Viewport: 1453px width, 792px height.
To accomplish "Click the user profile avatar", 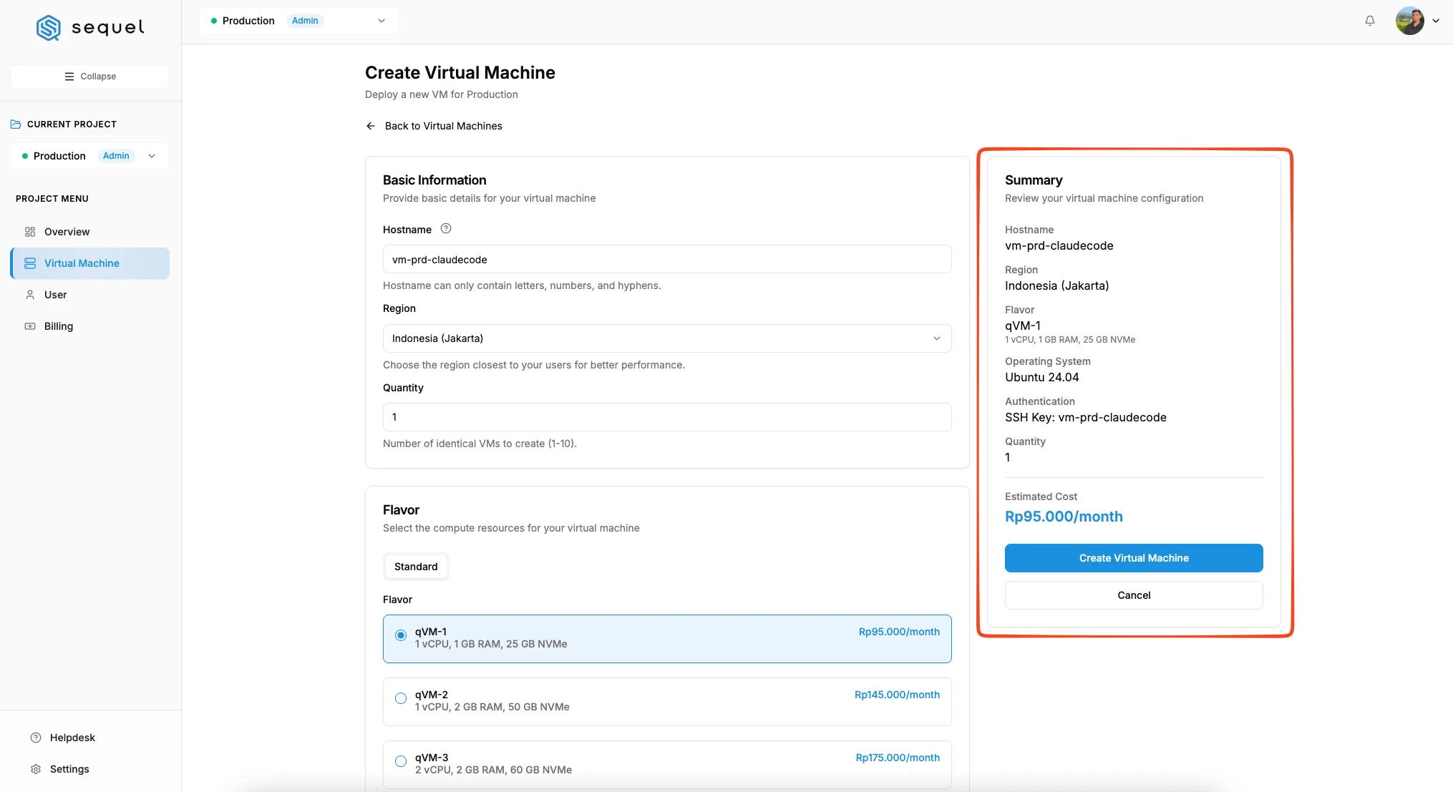I will pos(1409,21).
